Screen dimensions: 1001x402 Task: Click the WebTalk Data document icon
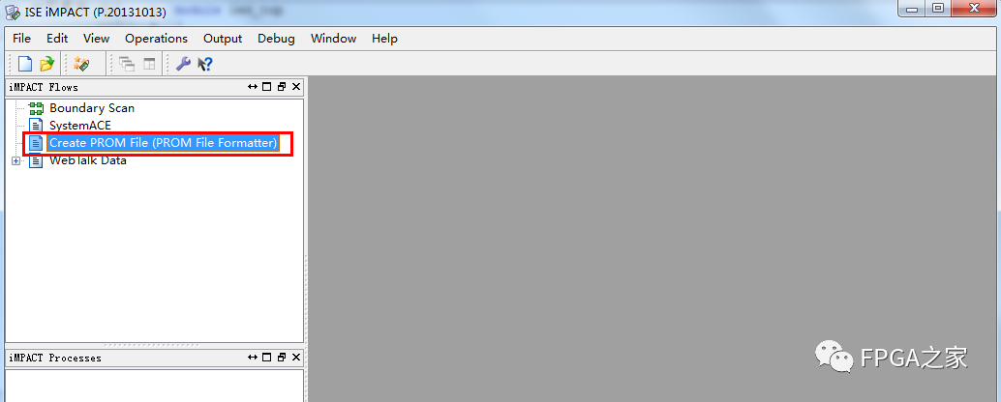click(37, 160)
